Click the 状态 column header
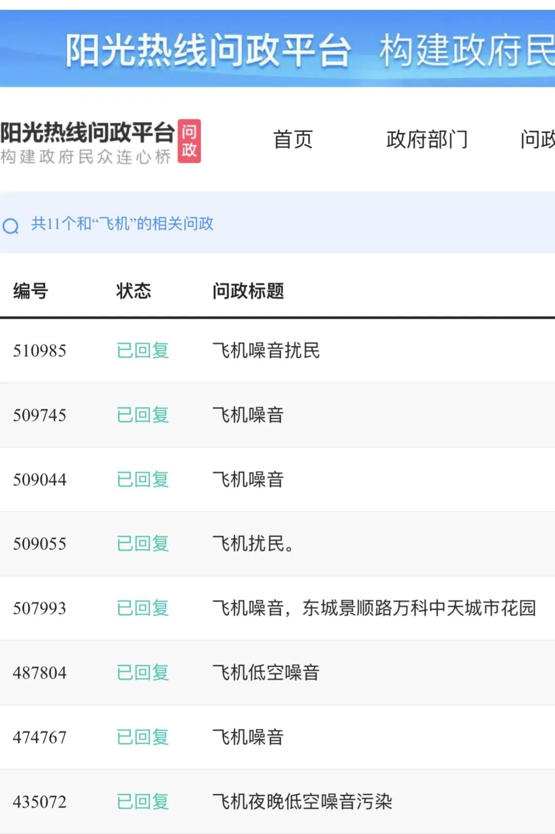This screenshot has width=555, height=834. pos(134,291)
